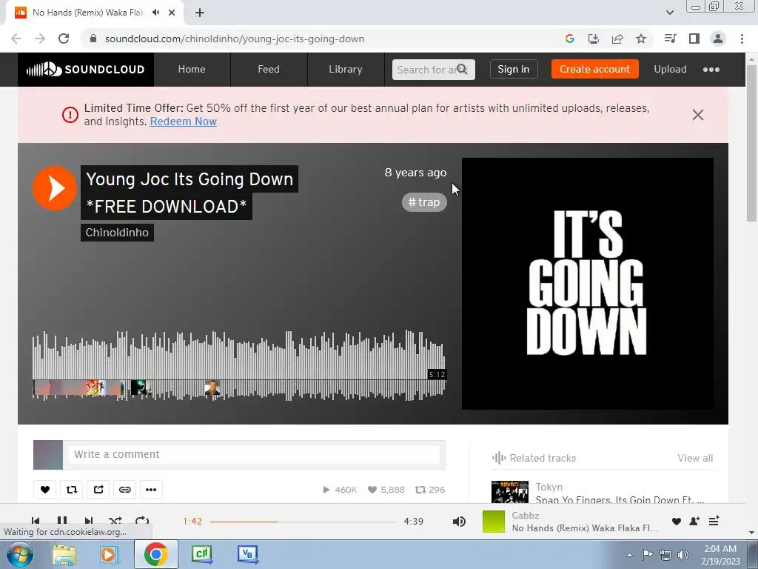Seek within the track waveform

tap(239, 365)
